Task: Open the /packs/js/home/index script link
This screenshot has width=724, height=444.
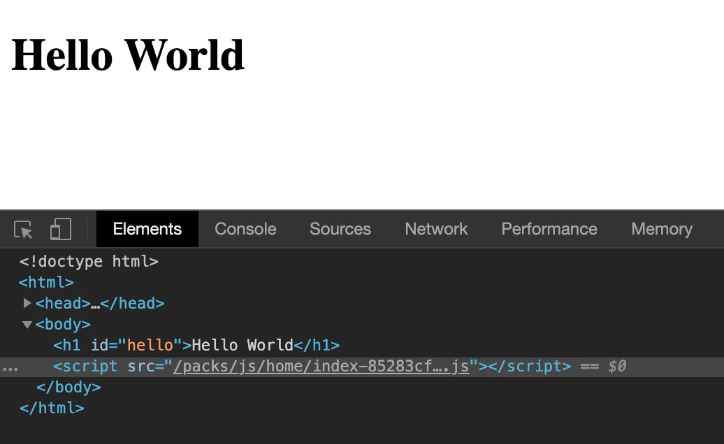Action: [x=321, y=367]
